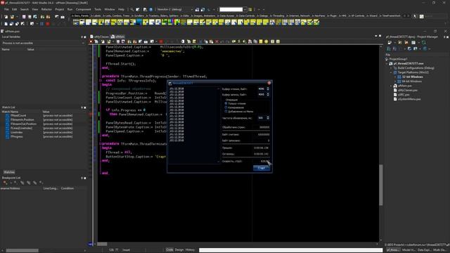Select uSystemMenu.pas in Project Manager
Viewport: 450px width, 253px height.
tap(409, 99)
